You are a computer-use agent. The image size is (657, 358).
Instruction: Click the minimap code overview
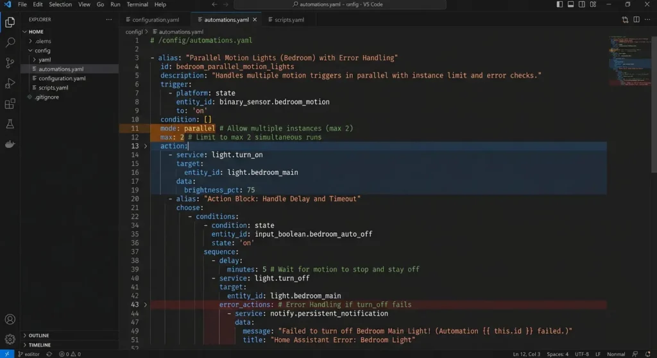(629, 61)
